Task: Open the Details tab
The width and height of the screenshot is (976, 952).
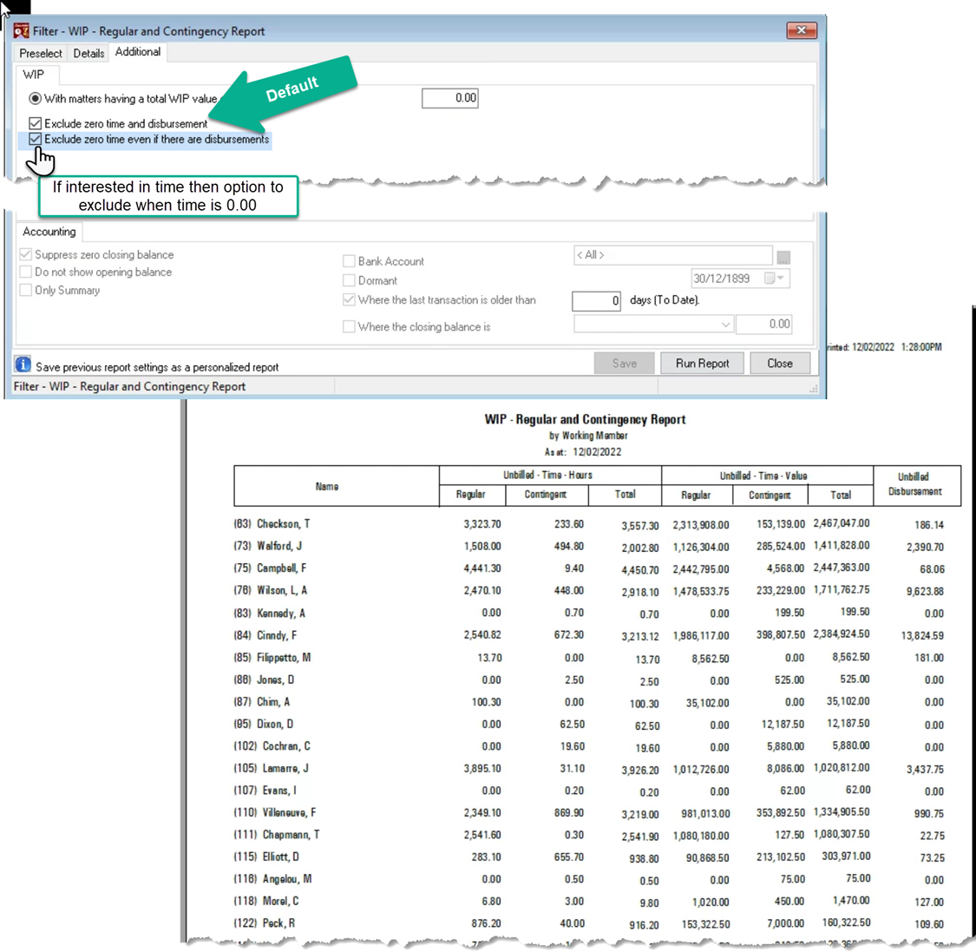Action: point(89,53)
